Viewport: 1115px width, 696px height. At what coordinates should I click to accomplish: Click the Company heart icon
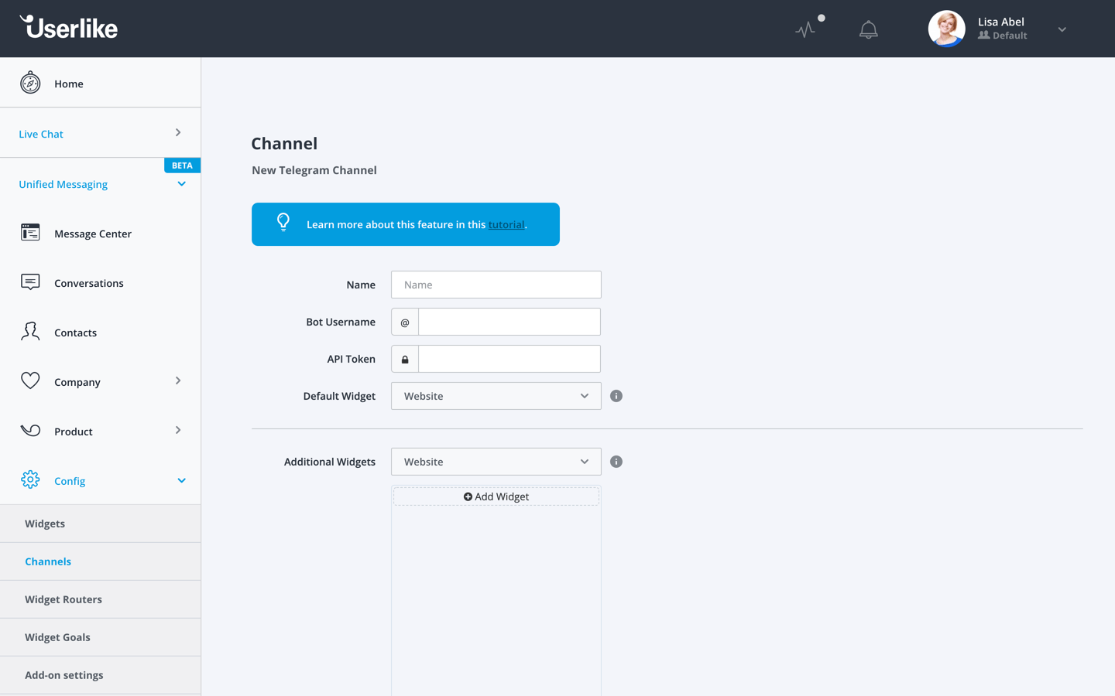30,381
